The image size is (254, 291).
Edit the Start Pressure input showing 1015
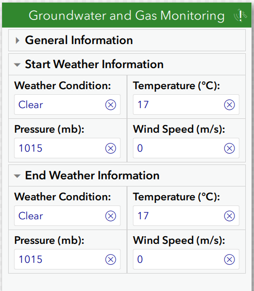click(68, 148)
